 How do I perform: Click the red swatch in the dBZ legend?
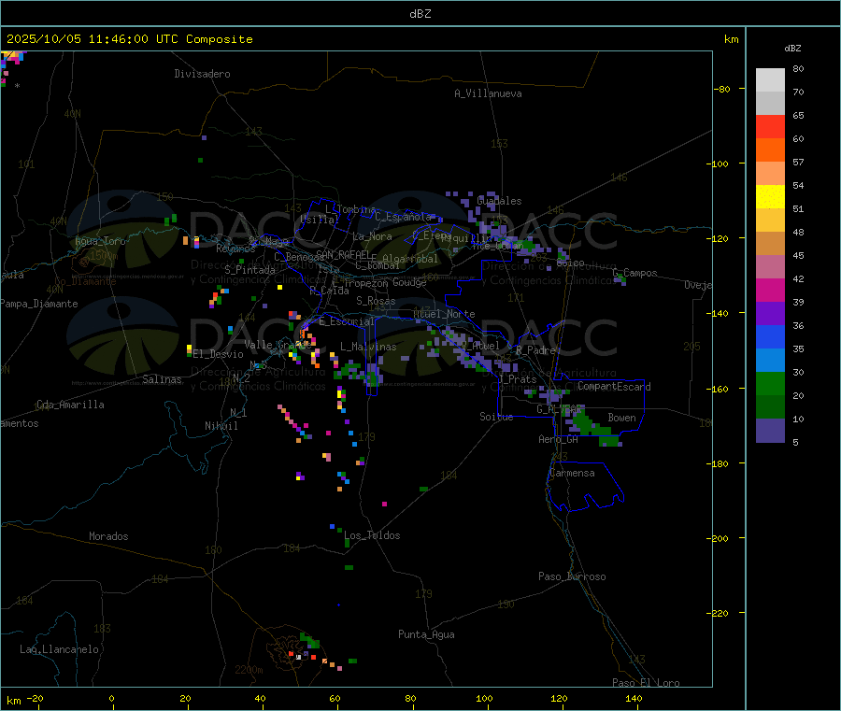point(770,126)
